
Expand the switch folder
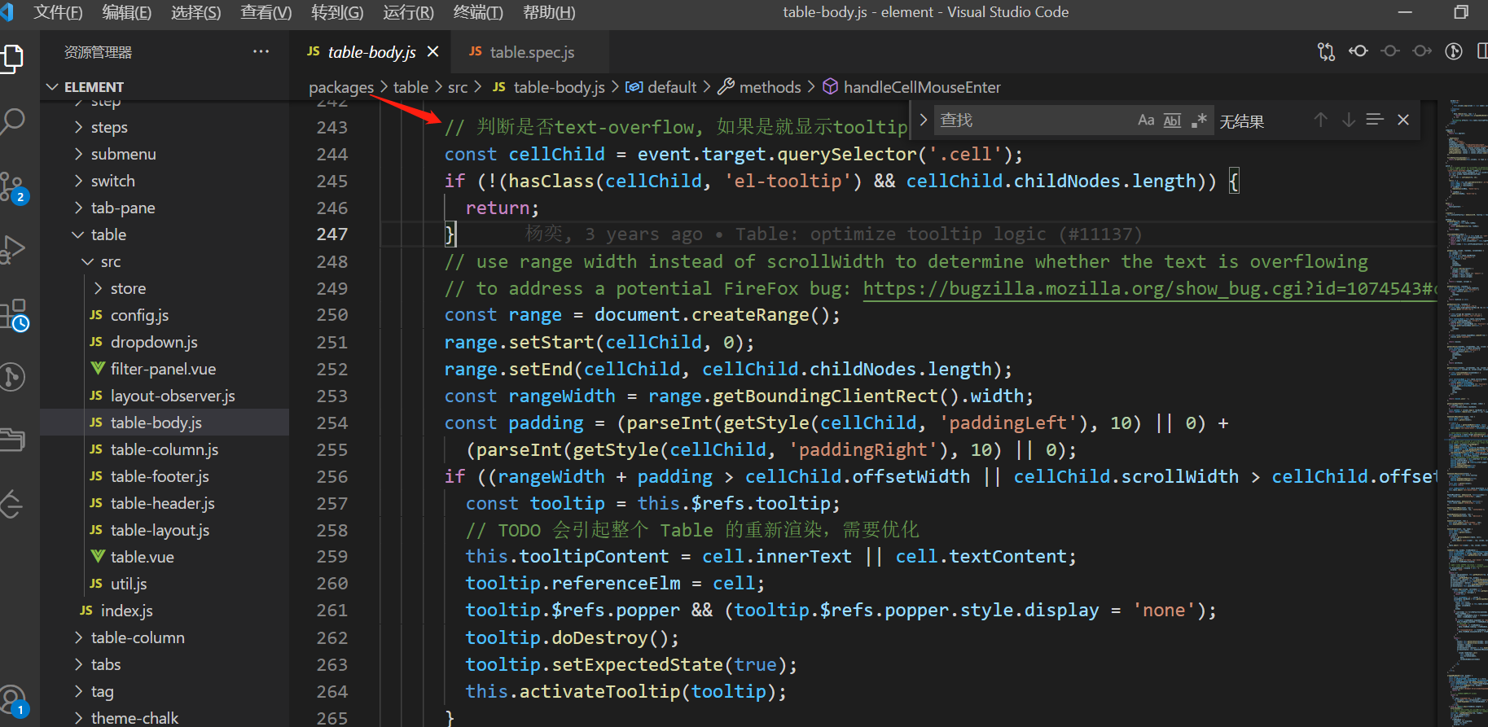pos(165,181)
